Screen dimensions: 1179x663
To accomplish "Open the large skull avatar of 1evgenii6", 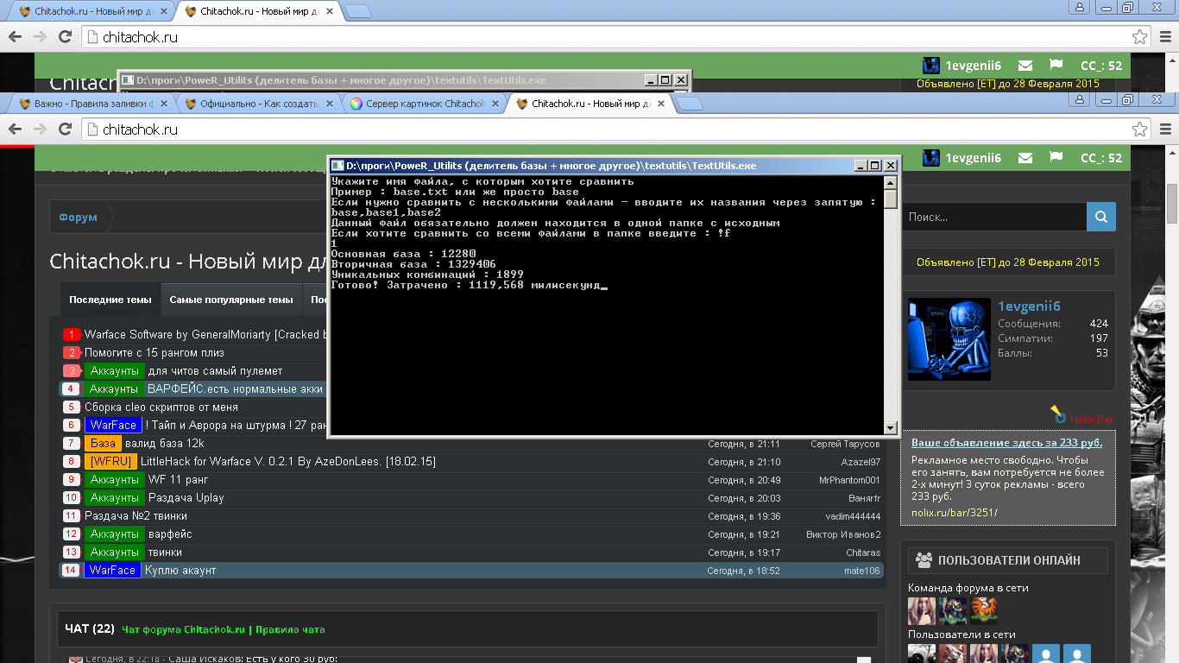I will 949,339.
